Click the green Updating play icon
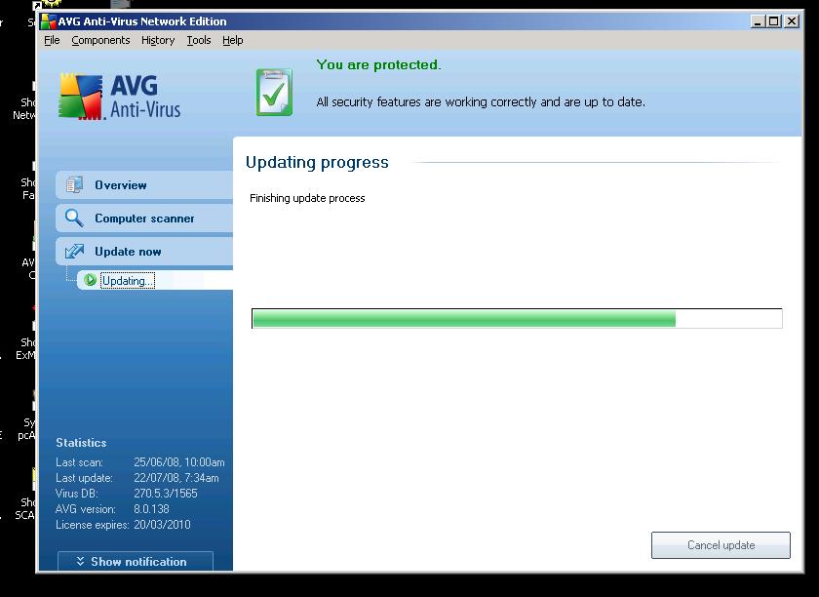This screenshot has width=819, height=597. point(91,281)
